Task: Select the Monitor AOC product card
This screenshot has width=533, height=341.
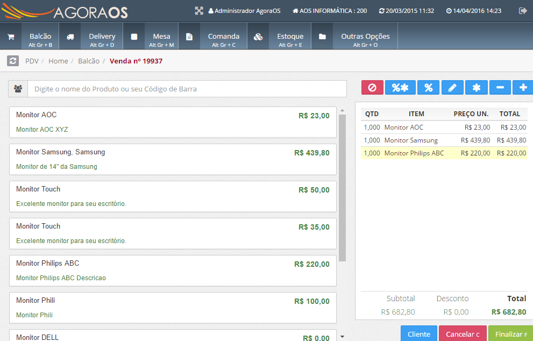Action: [x=173, y=123]
